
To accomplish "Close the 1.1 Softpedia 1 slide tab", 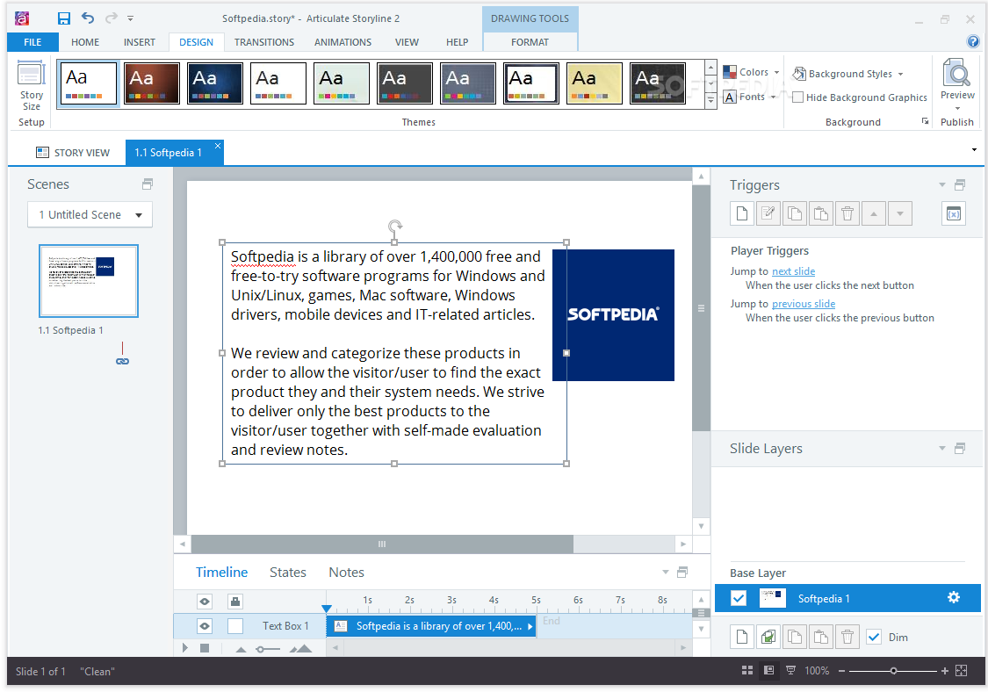I will [218, 146].
